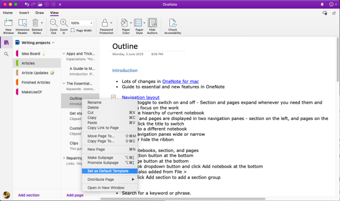Click the back navigation arrow
The height and width of the screenshot is (201, 340).
[x=46, y=5]
